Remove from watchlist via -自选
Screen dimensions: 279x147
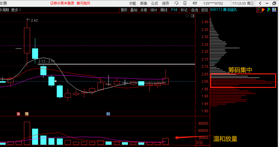[194, 10]
